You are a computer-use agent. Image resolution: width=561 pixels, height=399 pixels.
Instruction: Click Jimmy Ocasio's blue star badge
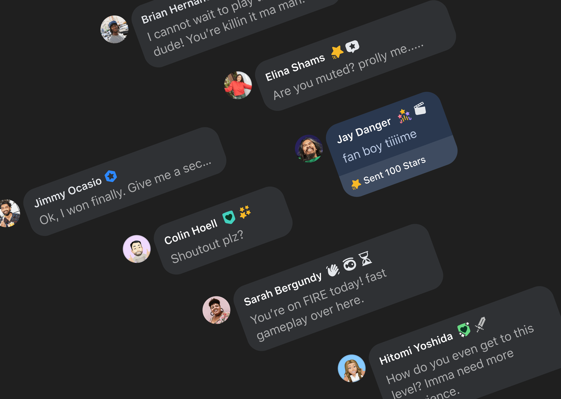pos(111,176)
